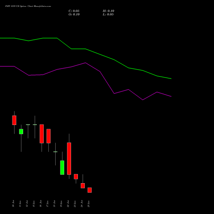Select the small green candle at 11 Jan
This screenshot has width=214, height=214.
click(x=21, y=131)
